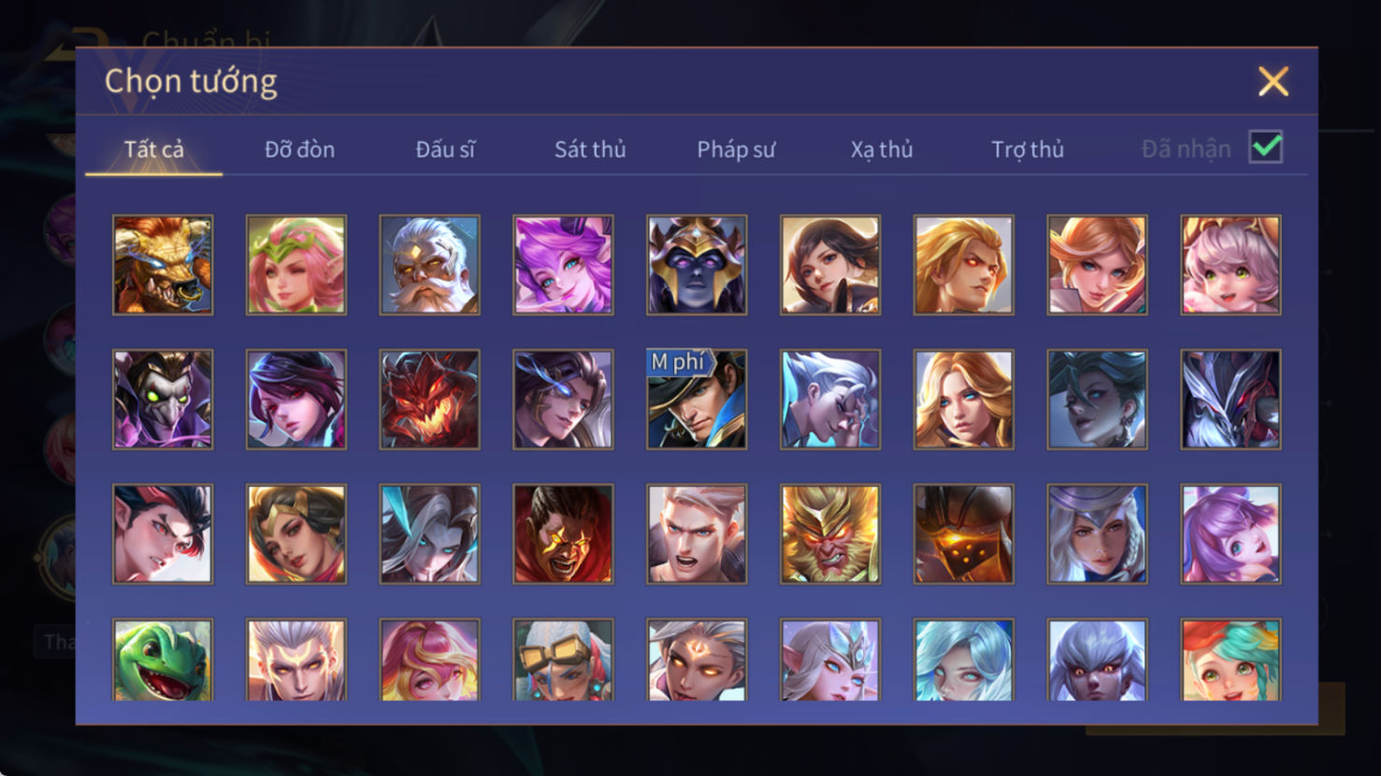Switch to the 'Xạ thủ' tab
Image resolution: width=1381 pixels, height=776 pixels.
pos(882,150)
